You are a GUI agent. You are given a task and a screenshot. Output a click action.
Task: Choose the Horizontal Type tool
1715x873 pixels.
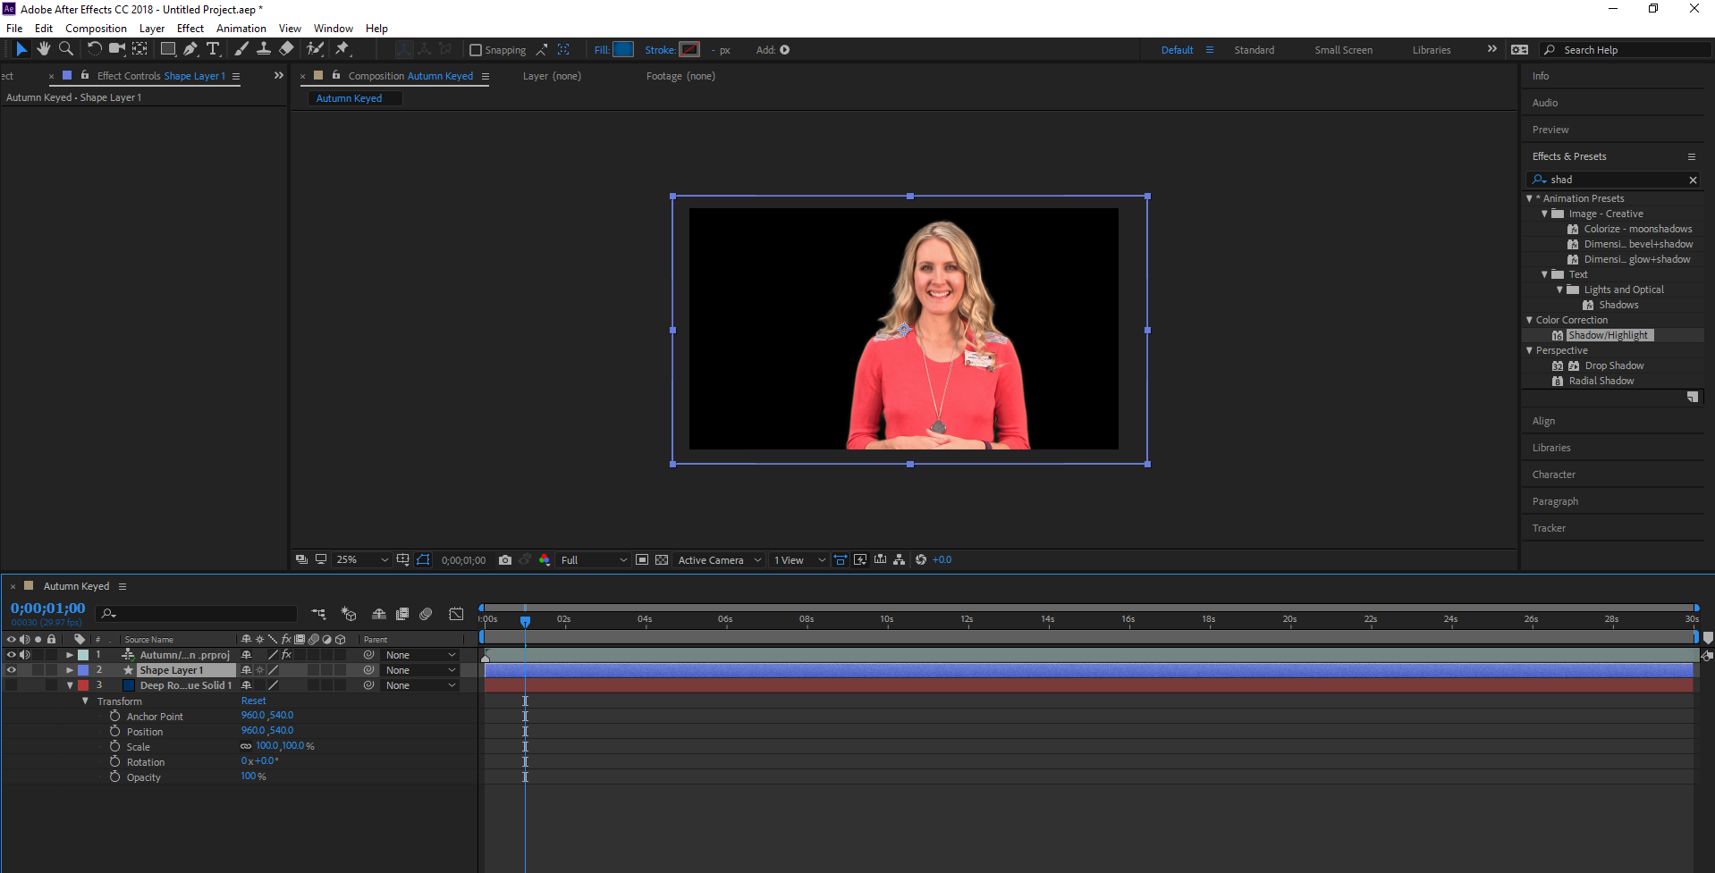(213, 49)
